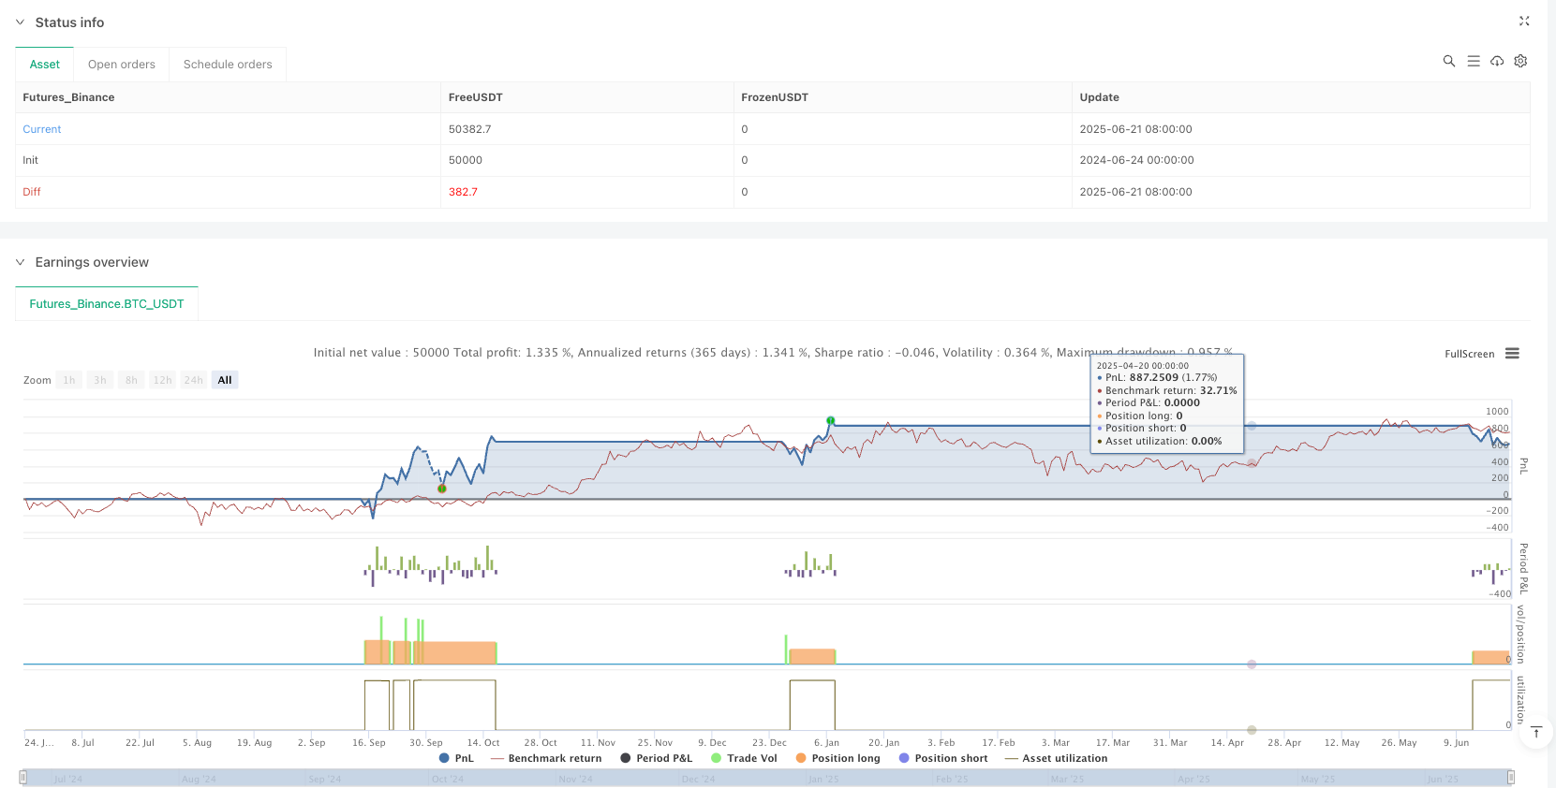Select the 1h zoom button

69,380
